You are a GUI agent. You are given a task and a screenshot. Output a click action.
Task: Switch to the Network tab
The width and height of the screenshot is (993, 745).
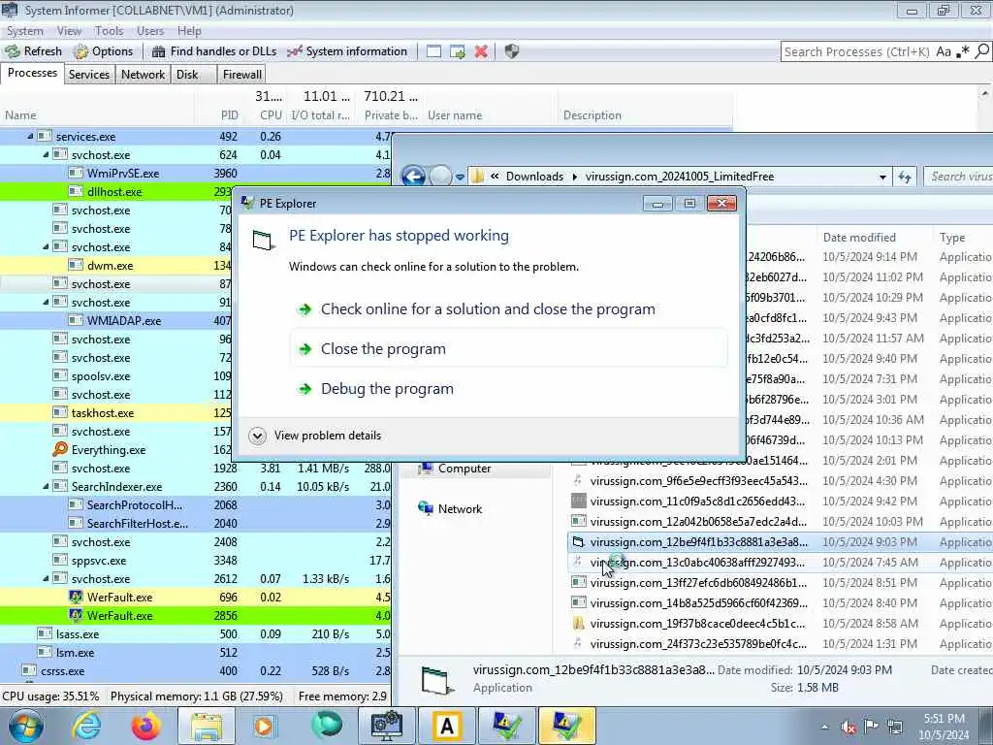144,75
